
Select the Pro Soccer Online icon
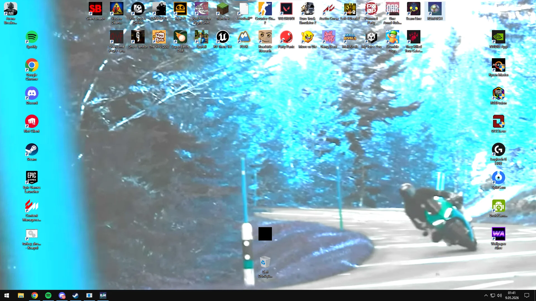[138, 13]
